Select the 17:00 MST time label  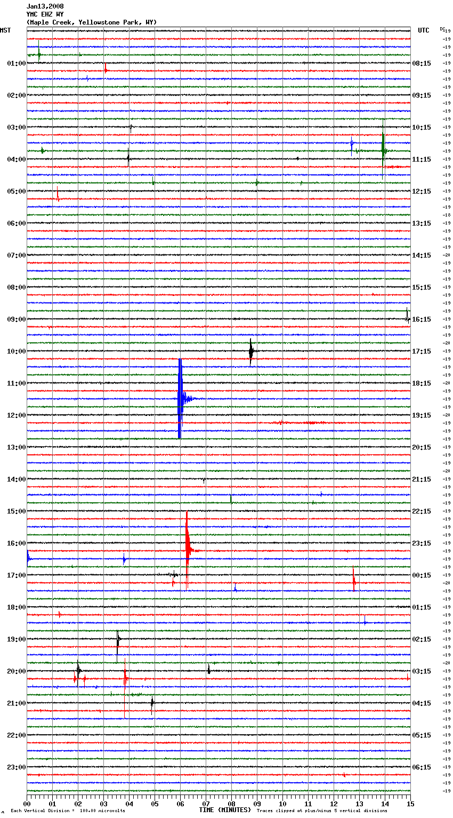click(16, 575)
